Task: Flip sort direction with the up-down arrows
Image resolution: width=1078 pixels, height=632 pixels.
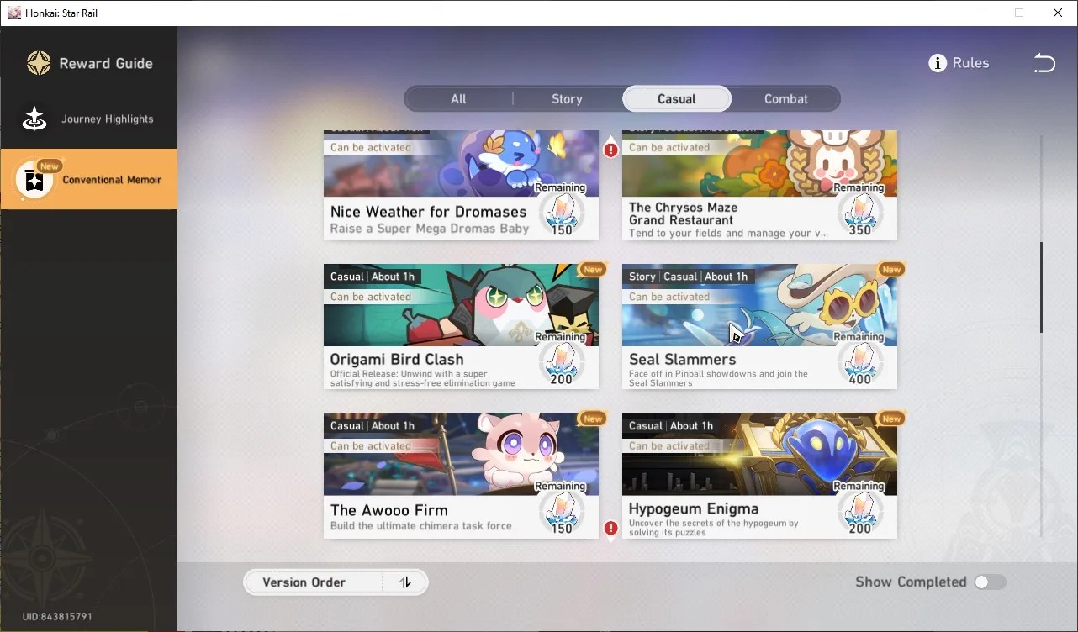Action: coord(405,582)
